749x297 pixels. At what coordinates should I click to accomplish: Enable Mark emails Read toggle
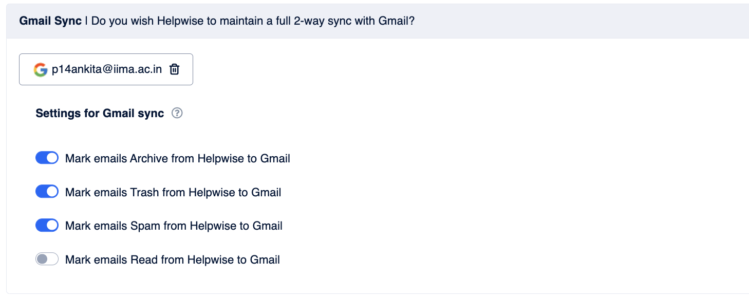click(x=47, y=259)
